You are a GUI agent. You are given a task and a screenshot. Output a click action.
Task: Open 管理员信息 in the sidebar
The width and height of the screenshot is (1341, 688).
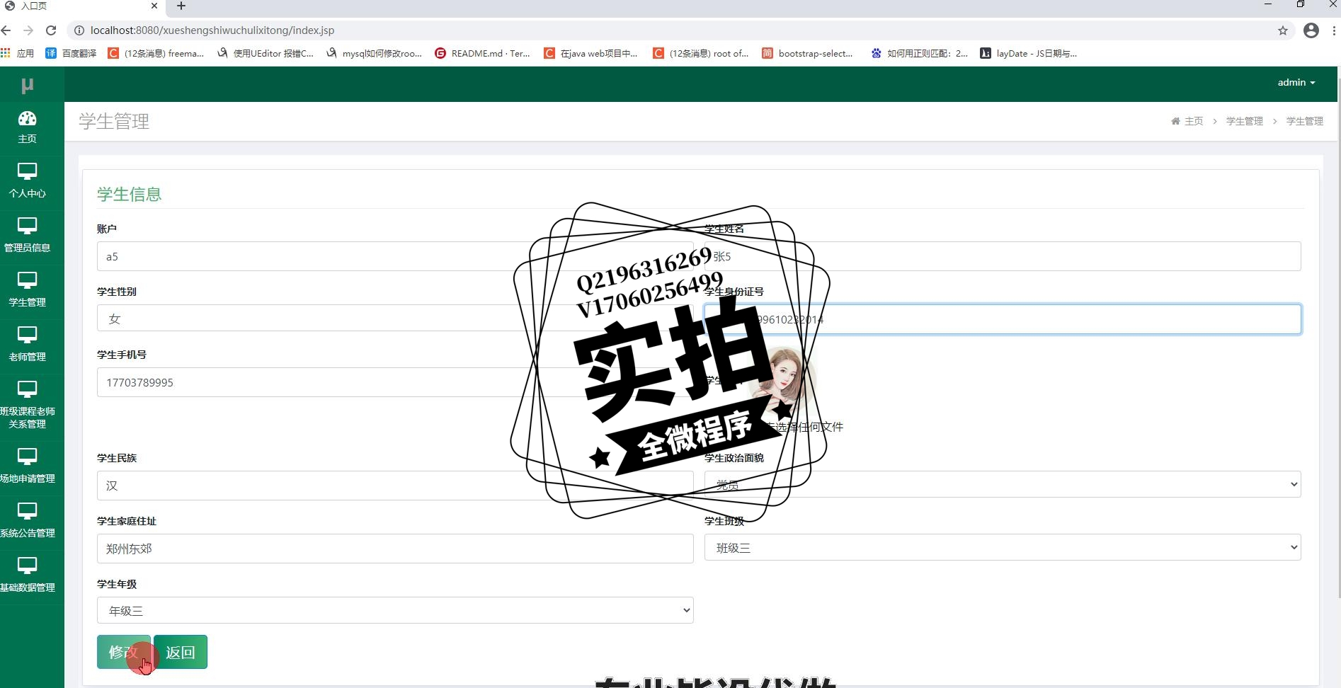tap(27, 236)
